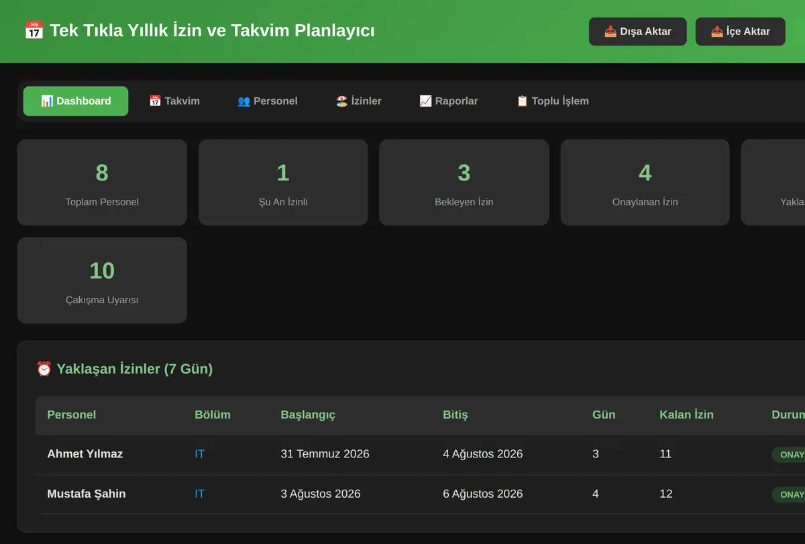The image size is (805, 544).
Task: Click the Başlangıç column header
Action: point(308,415)
